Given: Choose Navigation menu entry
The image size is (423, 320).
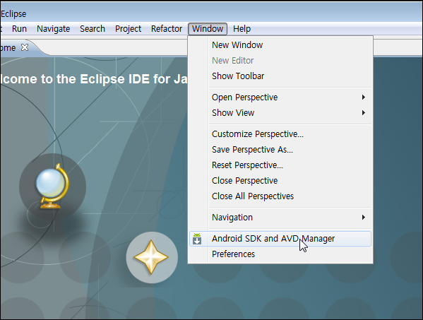Looking at the screenshot, I should (280, 217).
